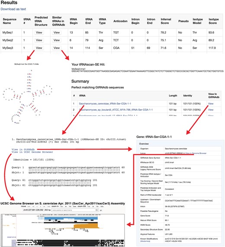Click the orange coverage track in browser
Viewport: 225px width, 247px height.
(x=86, y=226)
